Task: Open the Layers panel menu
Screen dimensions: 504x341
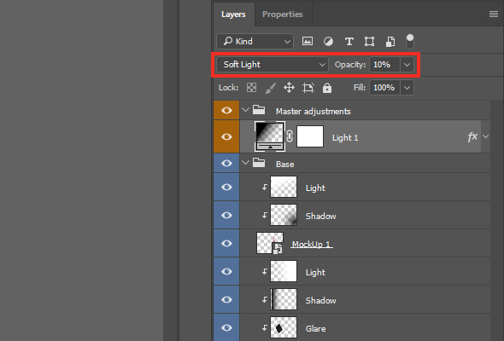Action: 494,14
